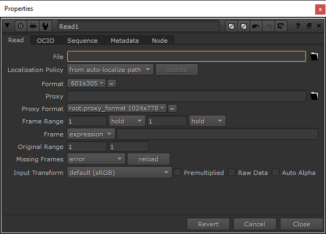Click the Cancel button
The image size is (326, 234).
[x=255, y=224]
